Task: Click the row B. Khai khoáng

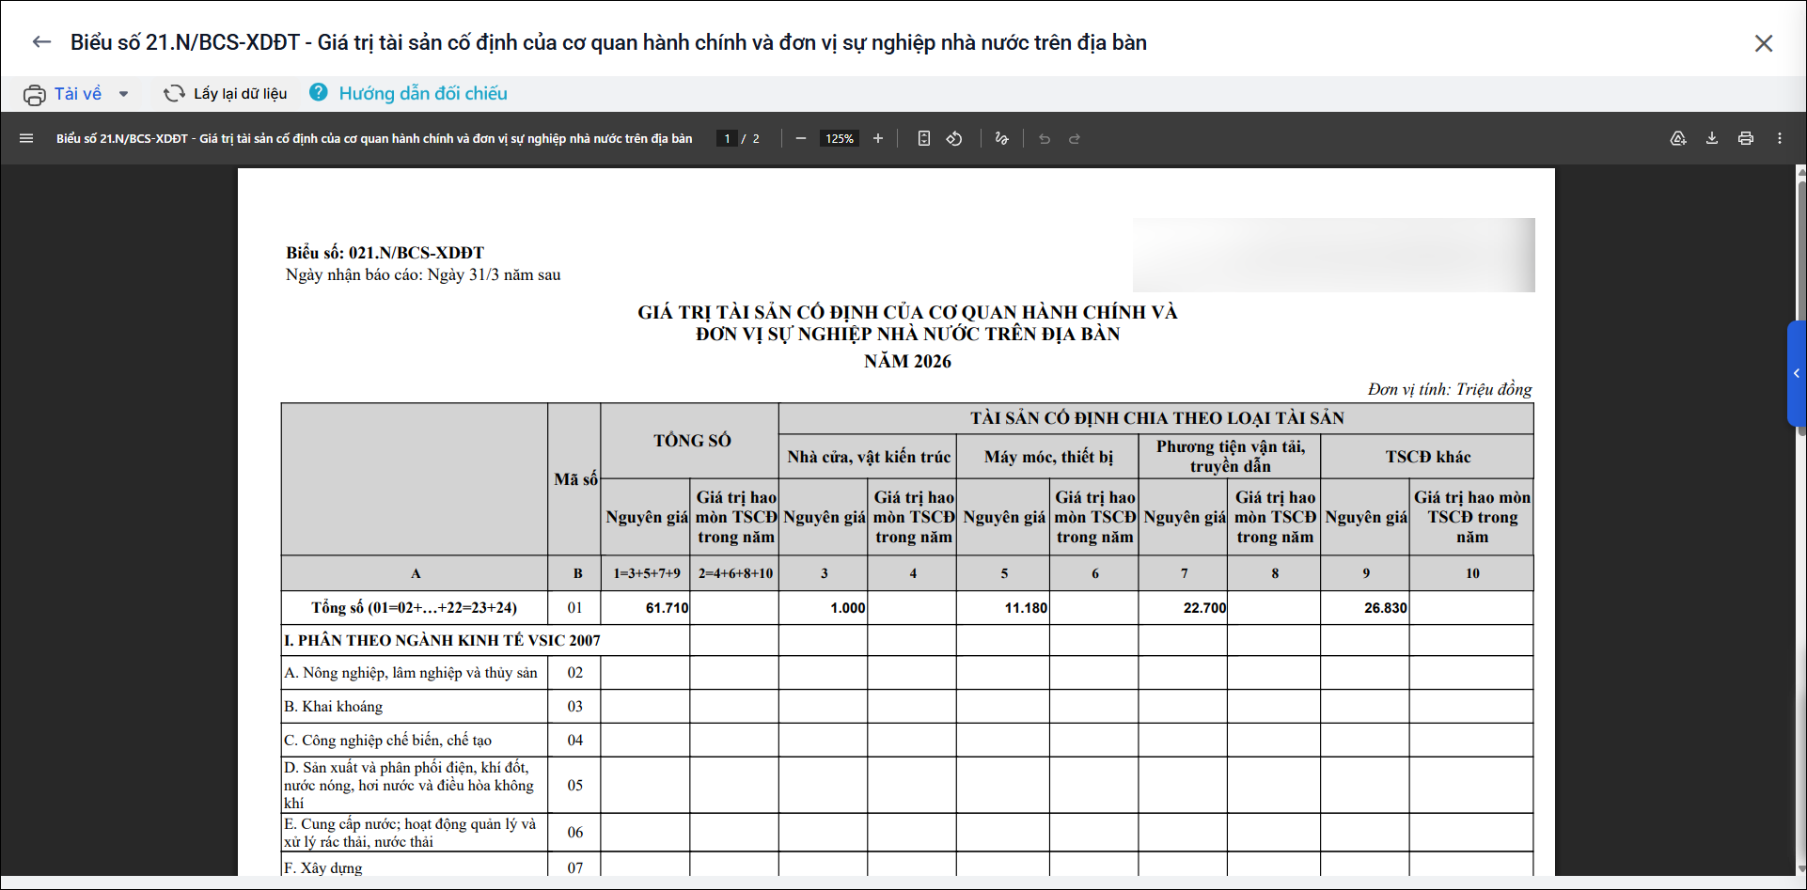Action: pyautogui.click(x=333, y=707)
